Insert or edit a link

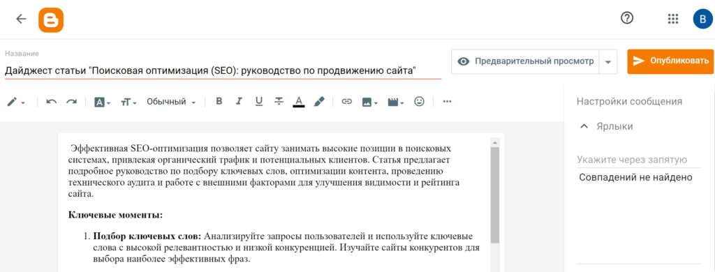click(x=347, y=102)
